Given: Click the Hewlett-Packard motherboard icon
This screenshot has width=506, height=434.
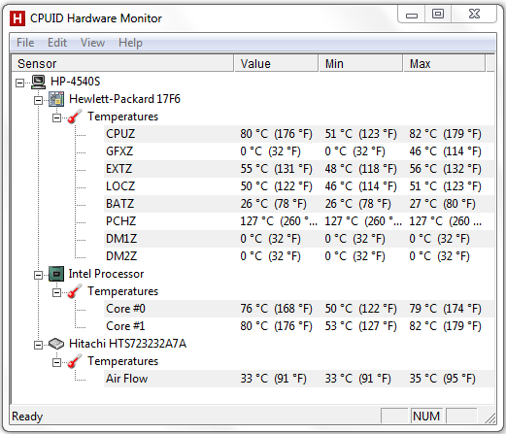Looking at the screenshot, I should tap(56, 99).
